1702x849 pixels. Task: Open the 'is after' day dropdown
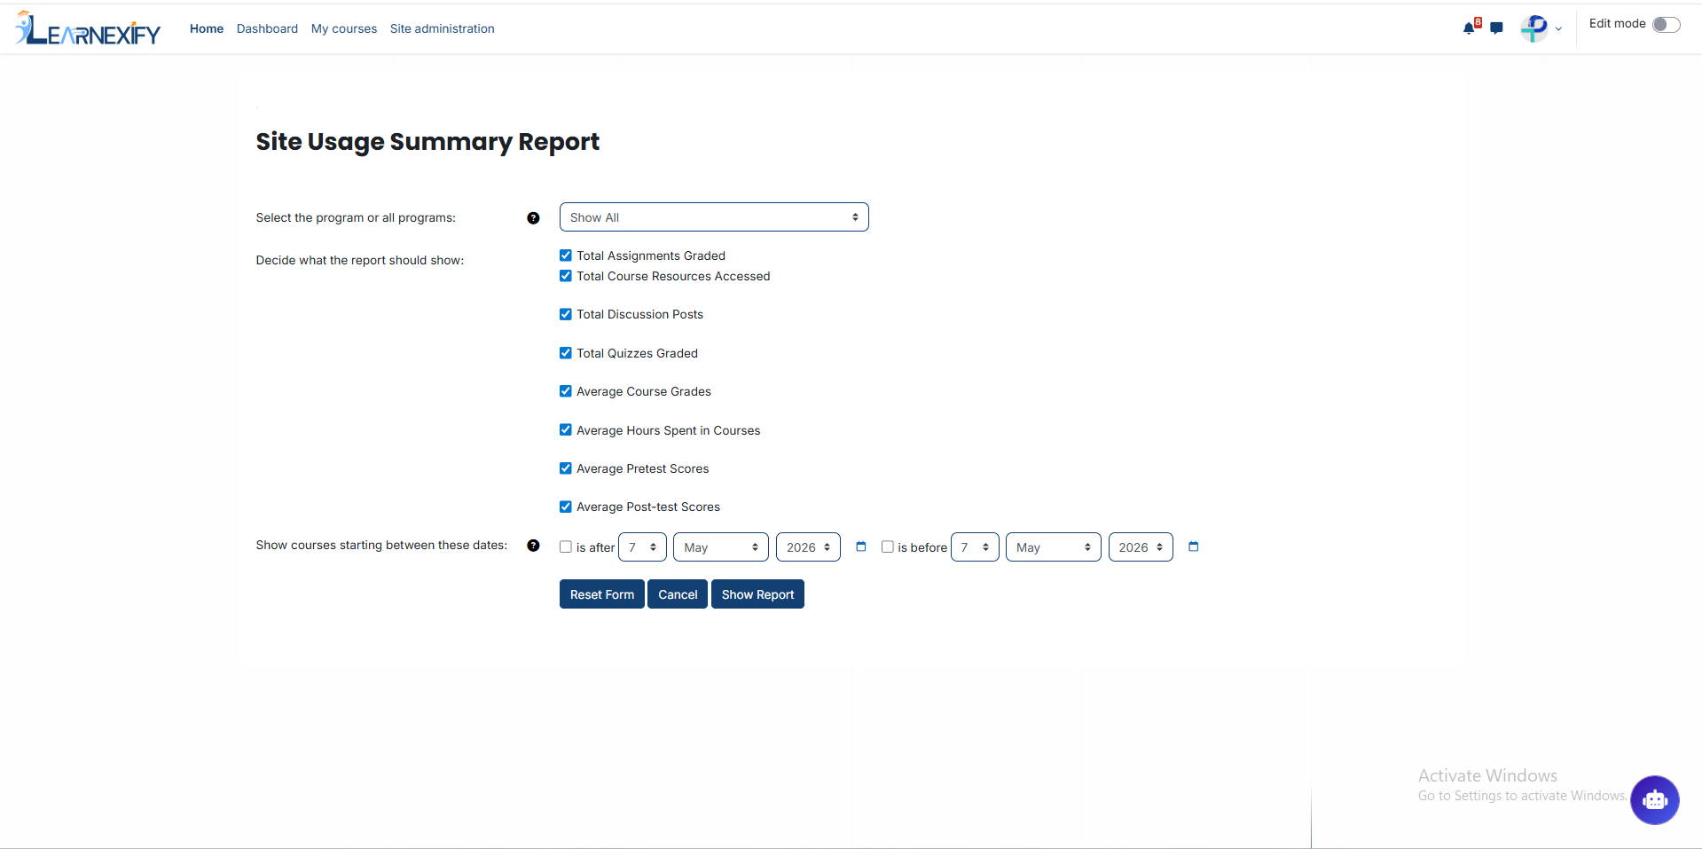(x=642, y=547)
